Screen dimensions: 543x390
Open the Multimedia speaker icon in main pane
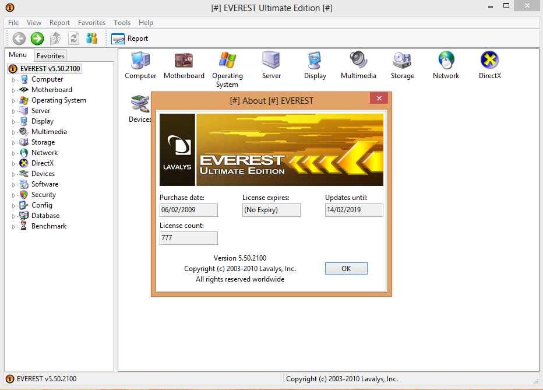coord(358,60)
